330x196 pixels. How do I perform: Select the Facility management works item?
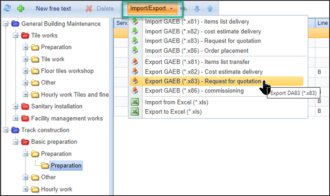pos(67,118)
